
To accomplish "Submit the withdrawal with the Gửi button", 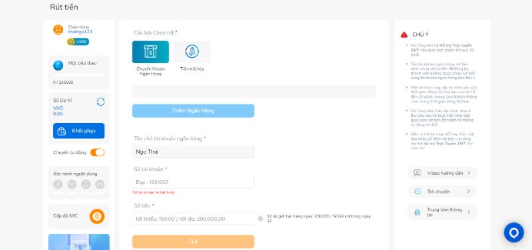I will pos(193,241).
